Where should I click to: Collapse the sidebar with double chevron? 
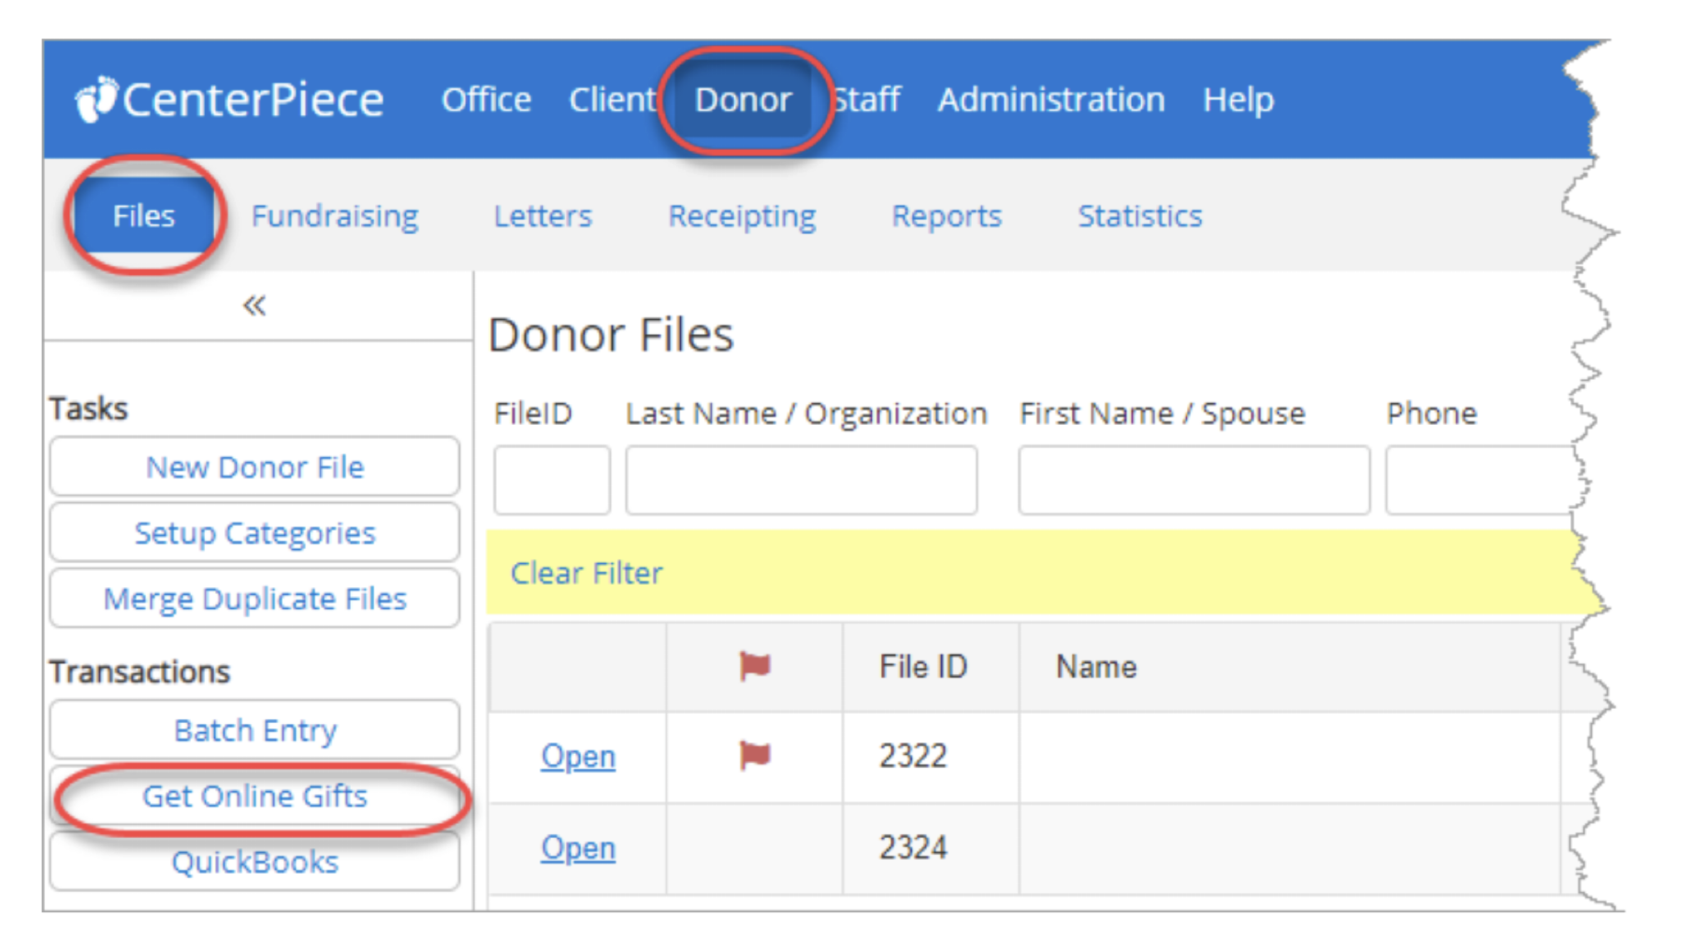[x=254, y=306]
